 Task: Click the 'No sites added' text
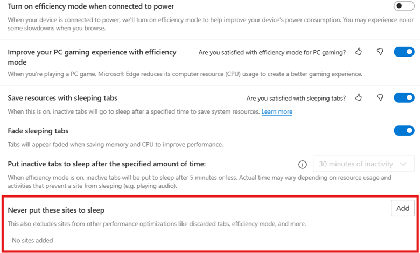(32, 240)
